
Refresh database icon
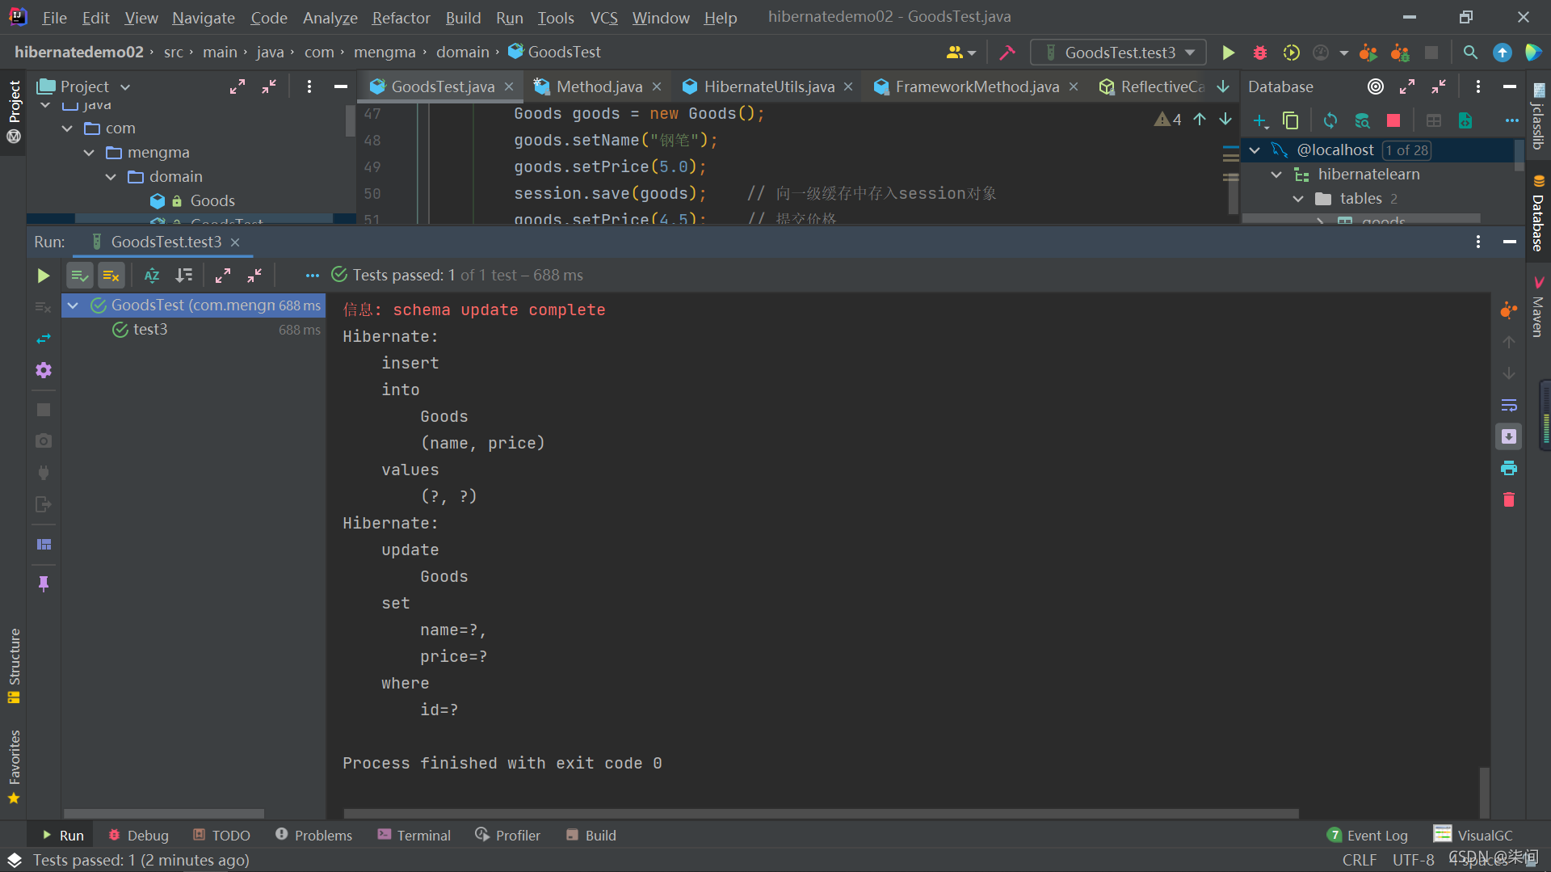click(1330, 121)
